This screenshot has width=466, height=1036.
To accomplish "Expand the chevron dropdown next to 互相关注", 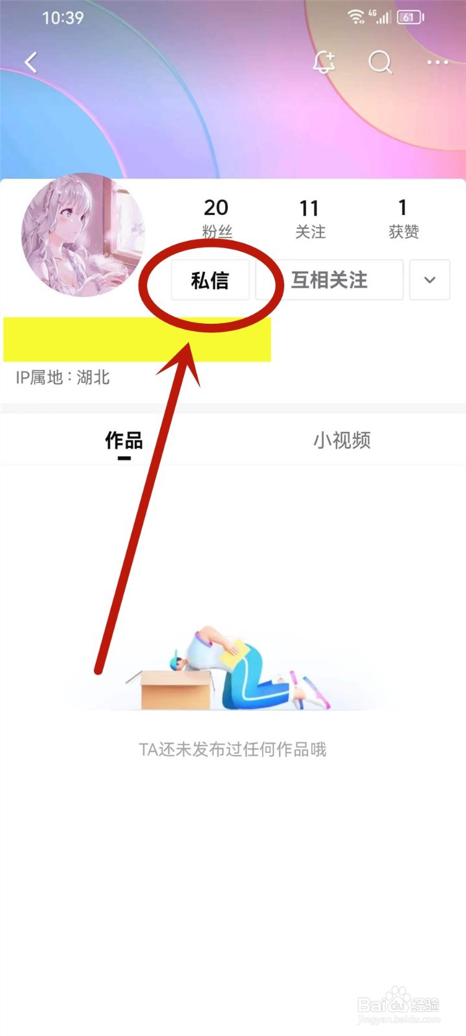I will [430, 280].
